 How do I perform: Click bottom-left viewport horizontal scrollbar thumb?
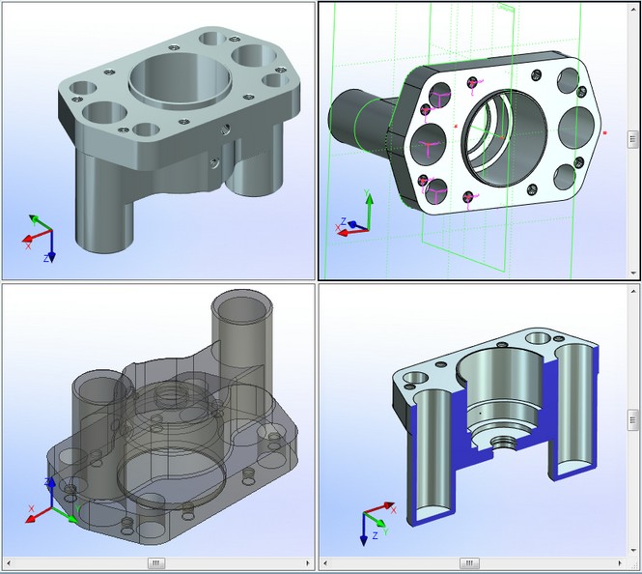click(x=155, y=563)
